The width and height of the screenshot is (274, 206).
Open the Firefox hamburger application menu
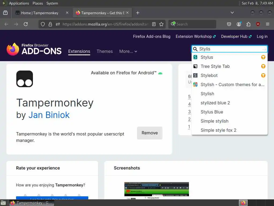[x=268, y=24]
